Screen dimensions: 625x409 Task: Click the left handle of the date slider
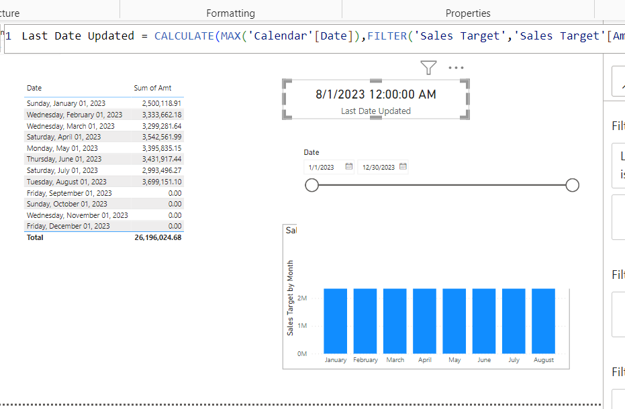tap(311, 185)
